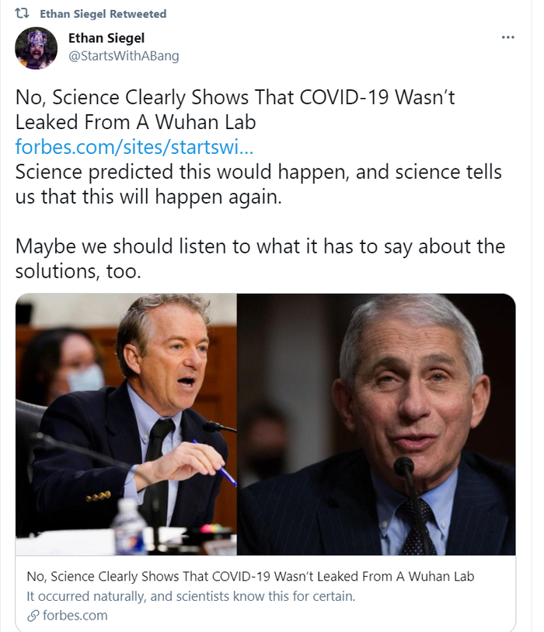Open the tweet author's profile avatar

click(36, 48)
